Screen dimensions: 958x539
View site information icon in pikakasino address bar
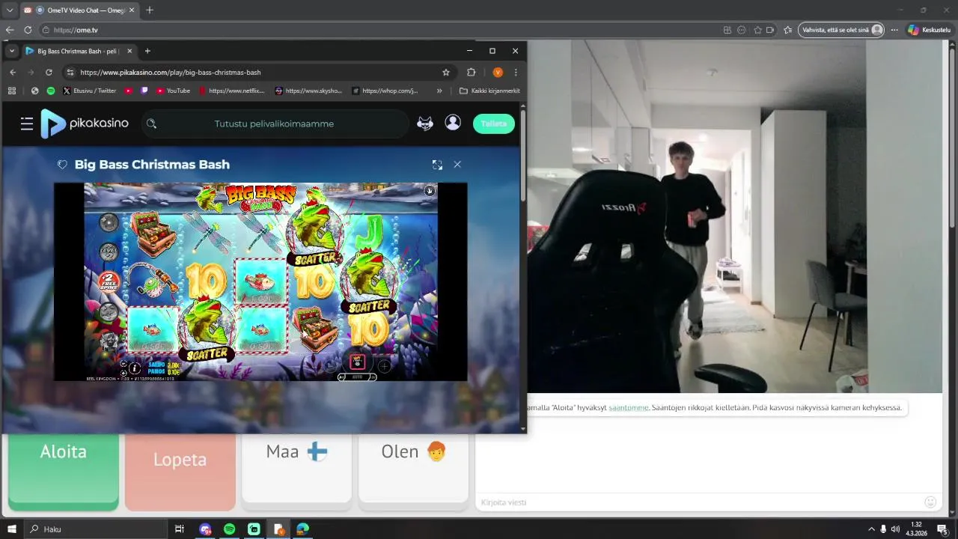coord(70,73)
